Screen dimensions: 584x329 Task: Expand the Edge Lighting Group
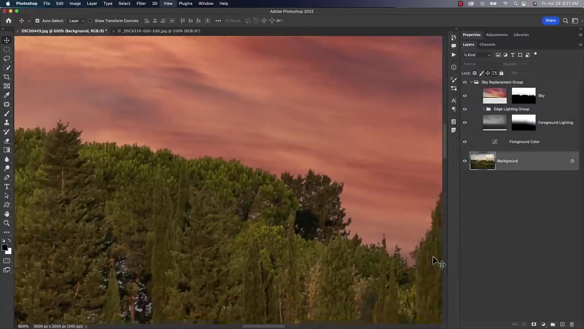coord(483,109)
